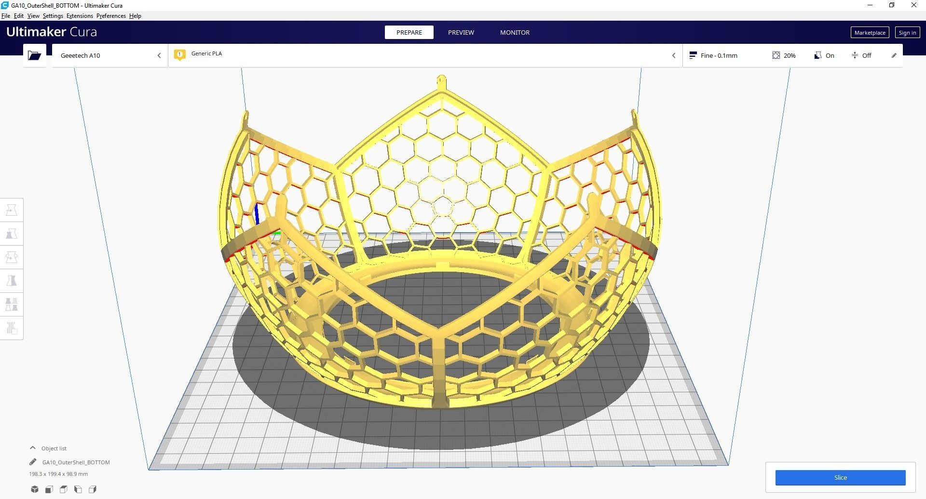The width and height of the screenshot is (926, 499).
Task: Open the Help menu
Action: coord(135,16)
